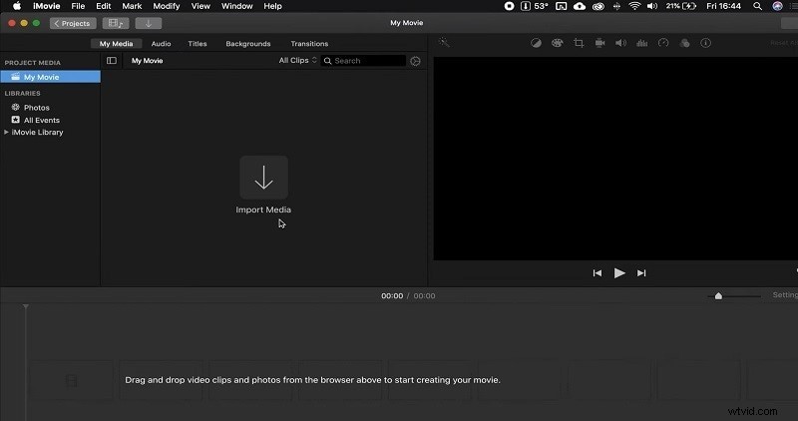Skip to previous clip

[x=598, y=273]
